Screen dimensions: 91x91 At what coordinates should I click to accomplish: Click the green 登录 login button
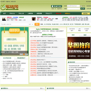83,9
